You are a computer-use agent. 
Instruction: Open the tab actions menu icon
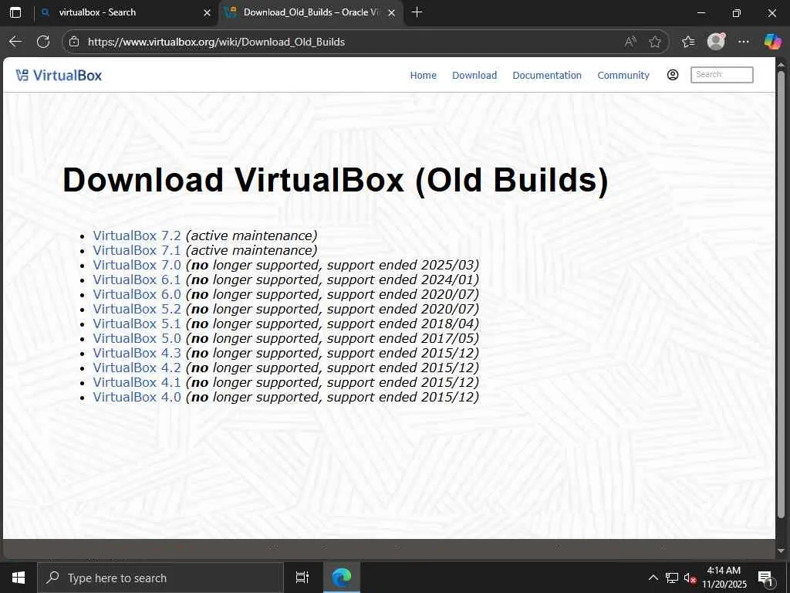15,12
